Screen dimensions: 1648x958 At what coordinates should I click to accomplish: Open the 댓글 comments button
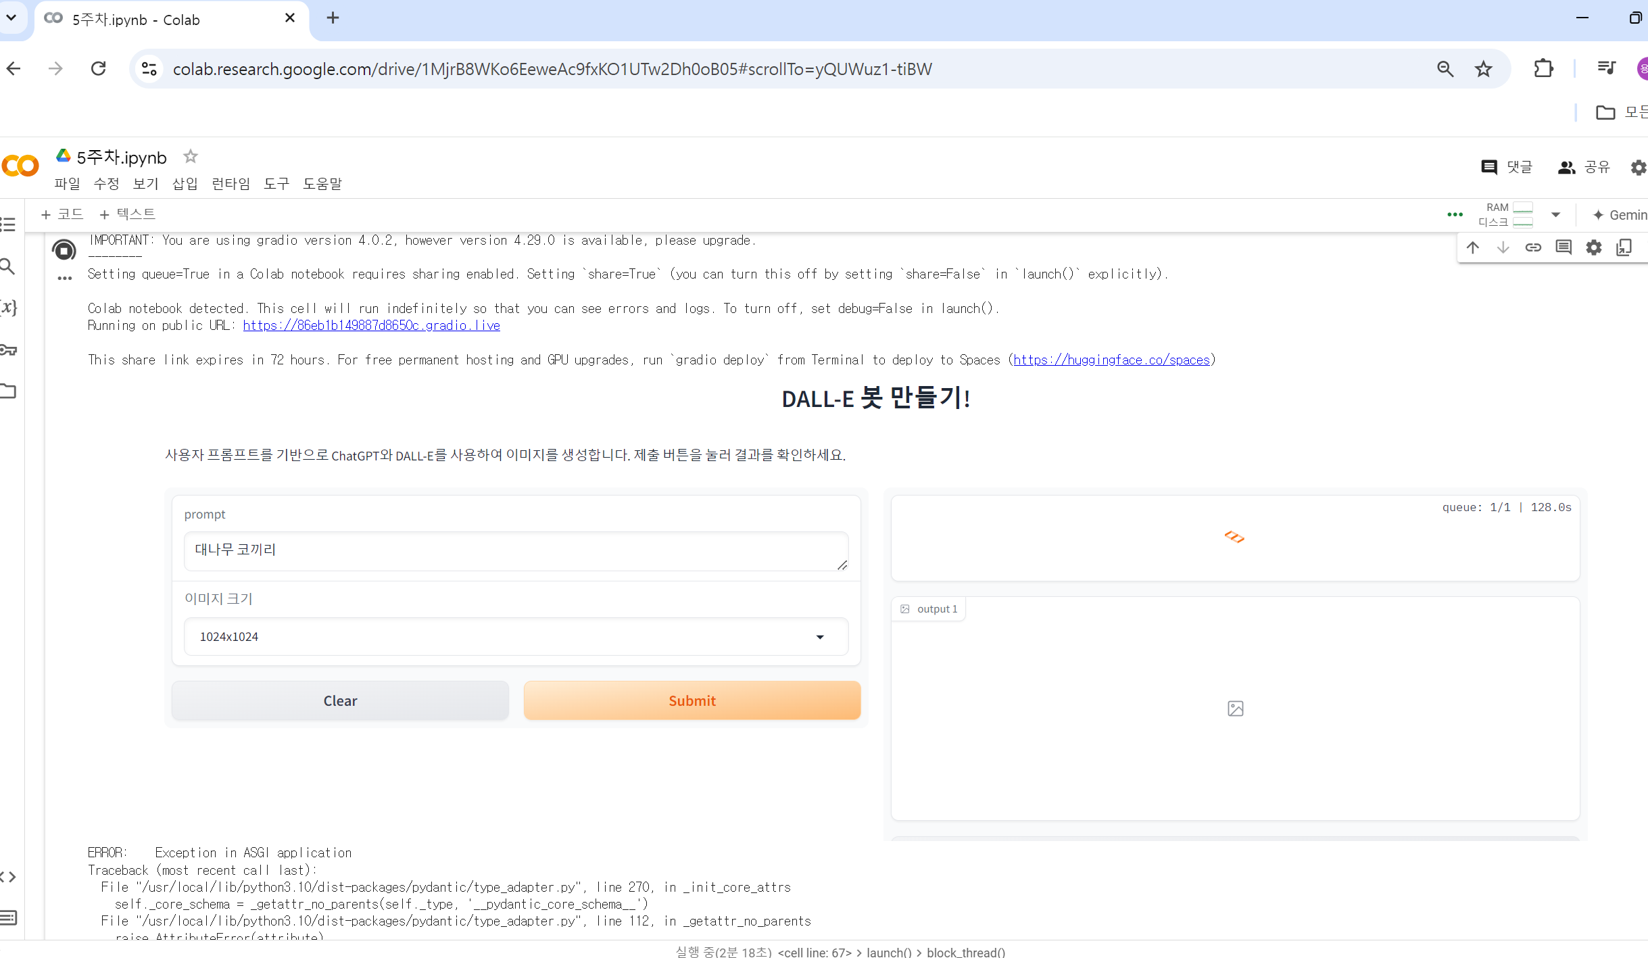click(1507, 167)
